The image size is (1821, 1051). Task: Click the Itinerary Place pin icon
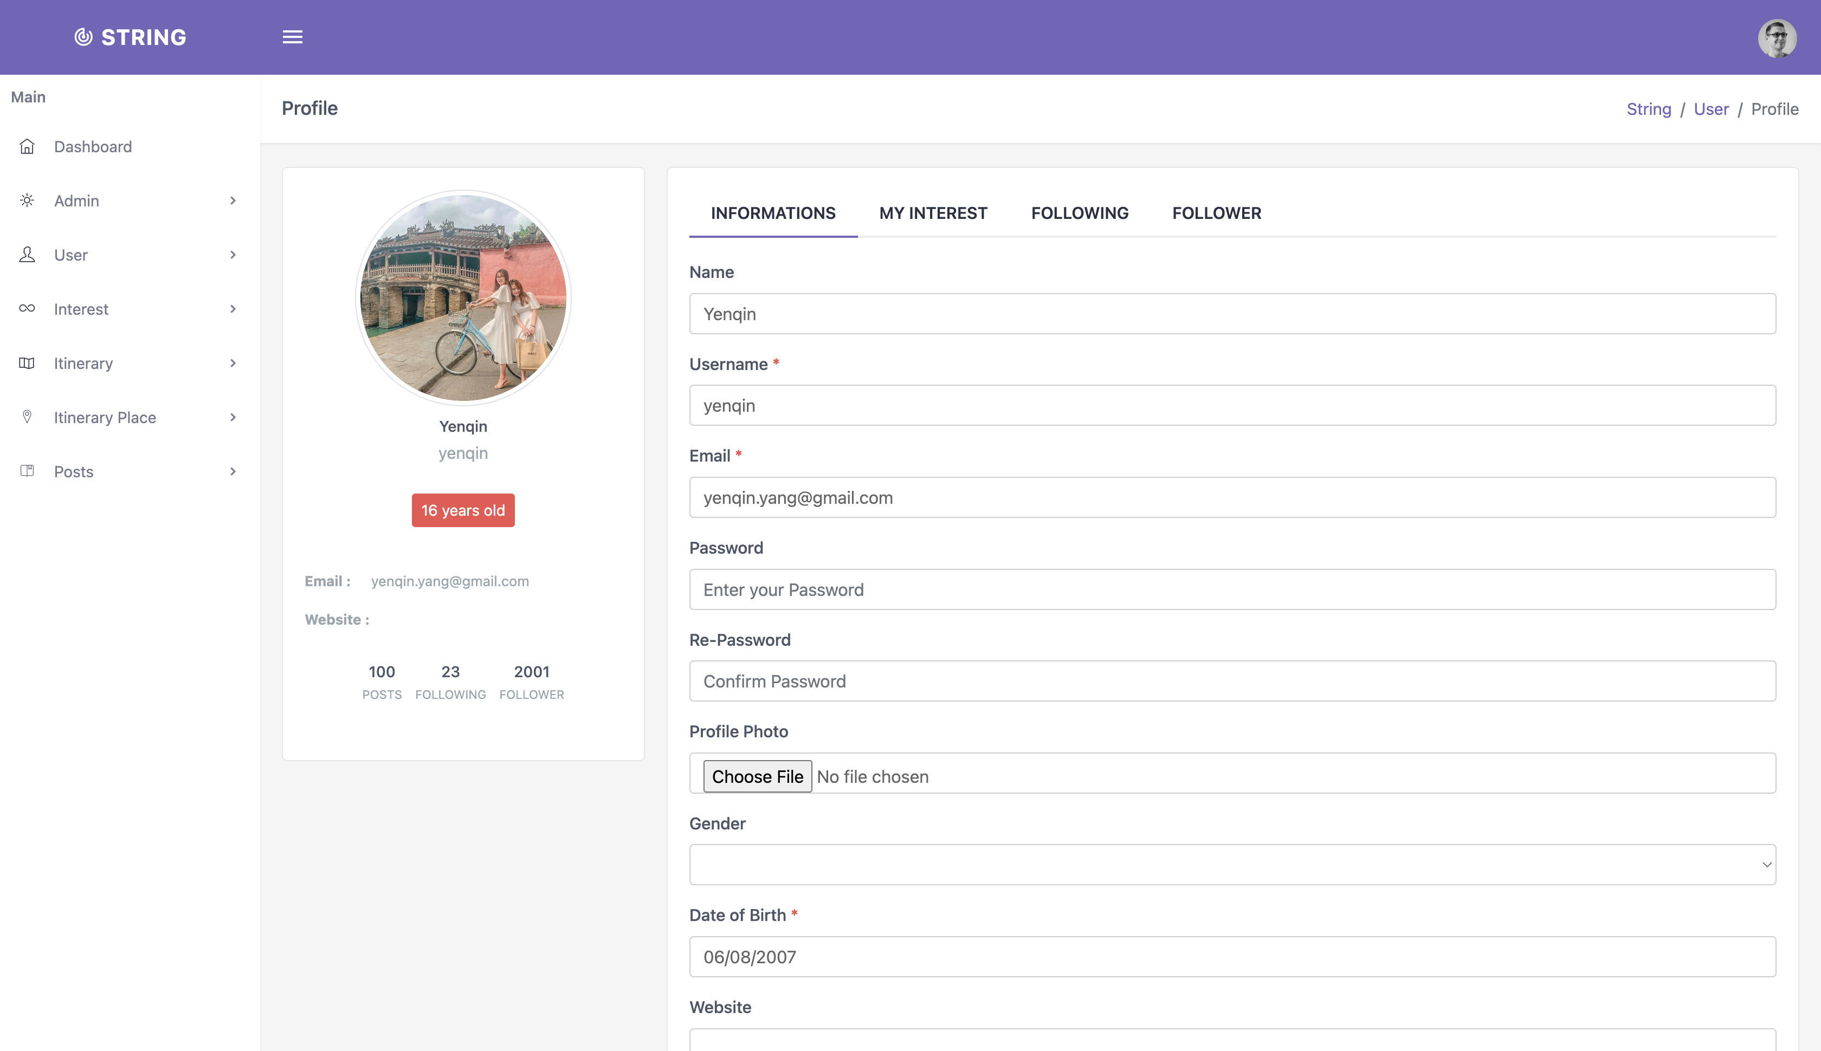tap(27, 417)
